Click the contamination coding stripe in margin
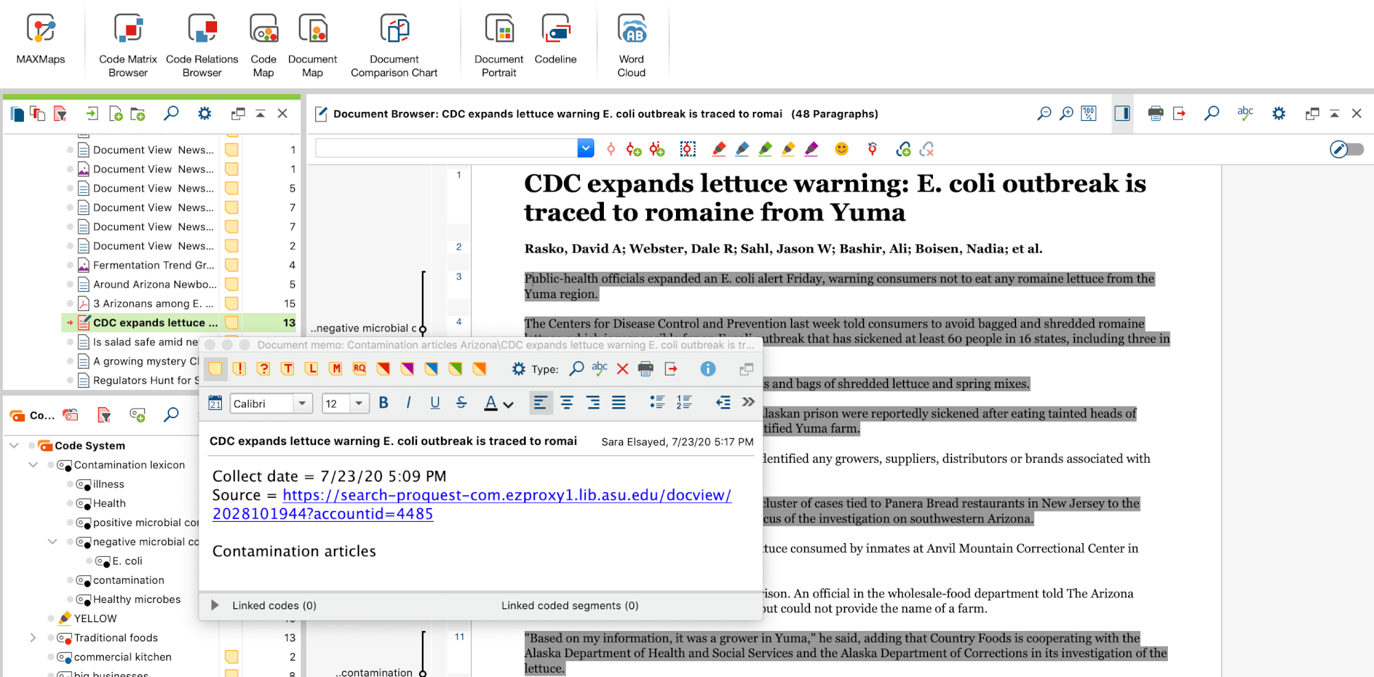 pos(423,654)
